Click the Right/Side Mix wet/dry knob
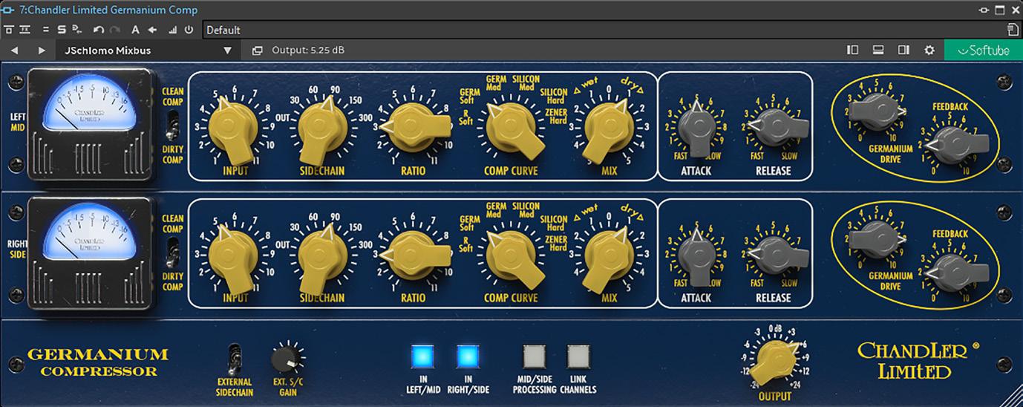Viewport: 1023px width, 407px height. pos(609,258)
